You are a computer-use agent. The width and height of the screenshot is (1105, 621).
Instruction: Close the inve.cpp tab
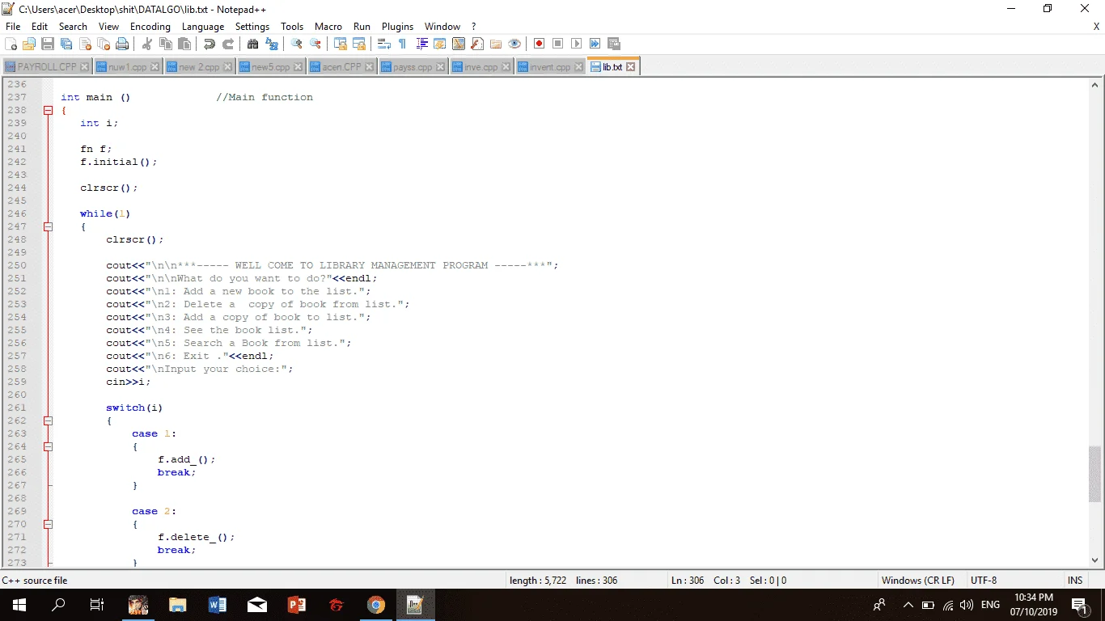click(506, 67)
